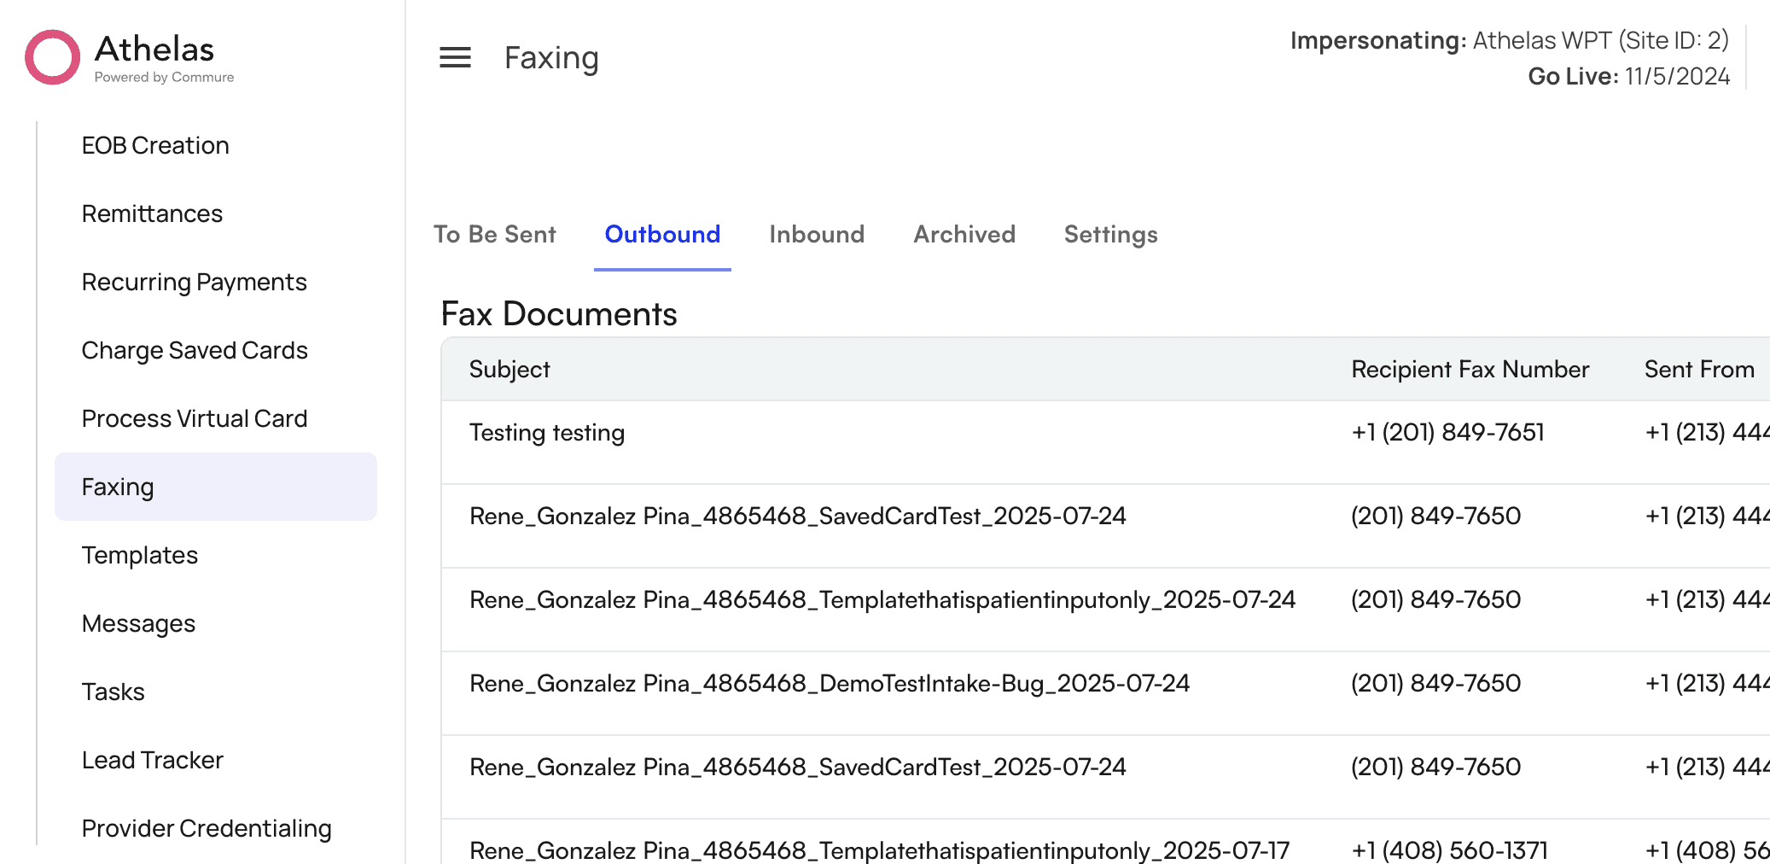The height and width of the screenshot is (864, 1770).
Task: Select the Rene_Gonzalez Pina SavedCardTest 2025-07-24 fax
Action: (x=797, y=516)
